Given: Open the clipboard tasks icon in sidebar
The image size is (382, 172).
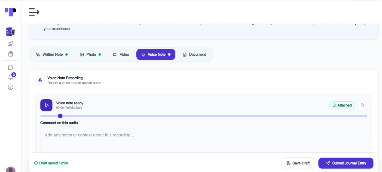Looking at the screenshot, I should [x=11, y=54].
